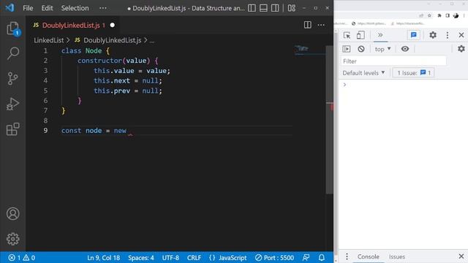Split the editor to the right

[307, 25]
